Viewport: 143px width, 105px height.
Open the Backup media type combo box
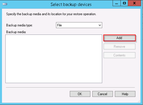point(79,25)
